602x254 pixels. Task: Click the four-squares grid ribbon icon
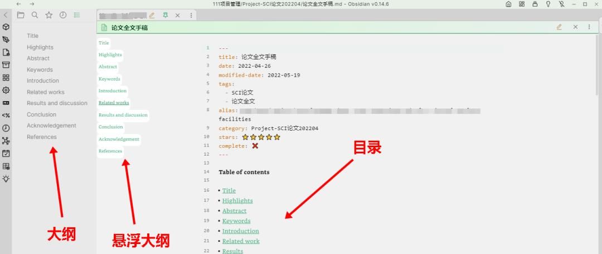click(6, 78)
